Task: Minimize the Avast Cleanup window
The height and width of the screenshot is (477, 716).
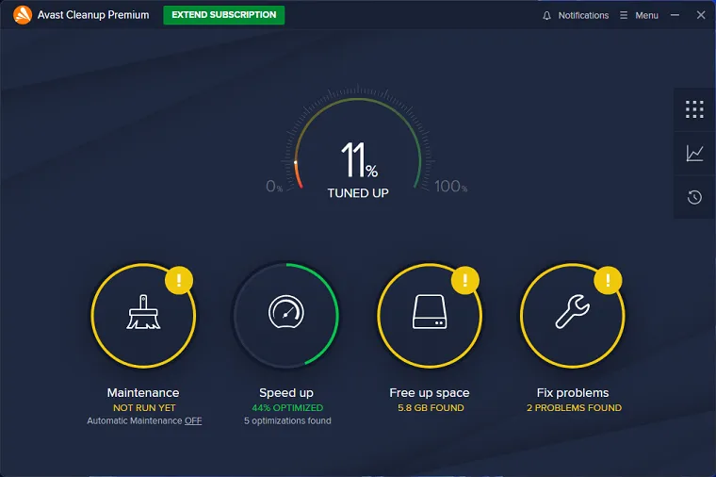Action: (675, 15)
